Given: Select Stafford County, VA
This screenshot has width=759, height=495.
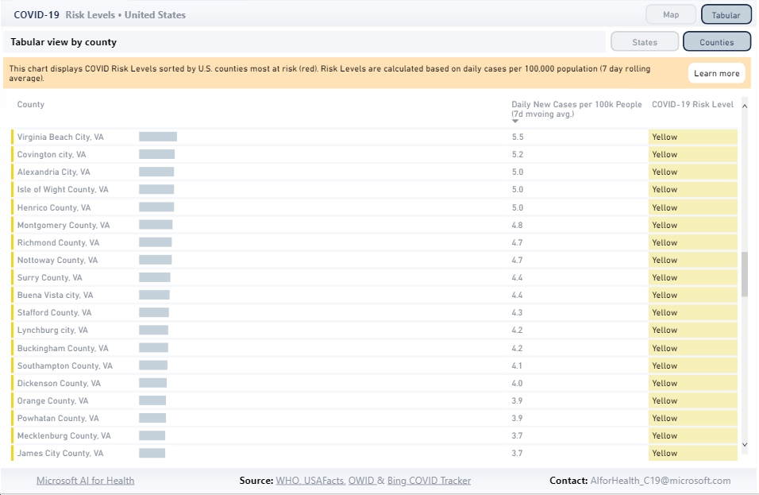Looking at the screenshot, I should pyautogui.click(x=374, y=312).
